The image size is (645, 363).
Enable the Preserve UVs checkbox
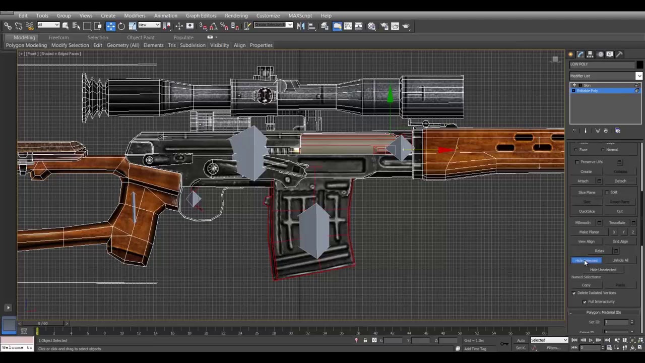577,162
